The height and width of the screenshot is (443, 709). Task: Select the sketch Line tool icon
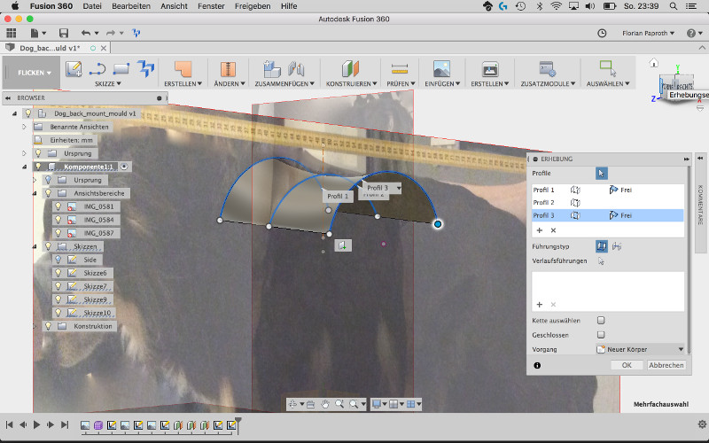98,69
